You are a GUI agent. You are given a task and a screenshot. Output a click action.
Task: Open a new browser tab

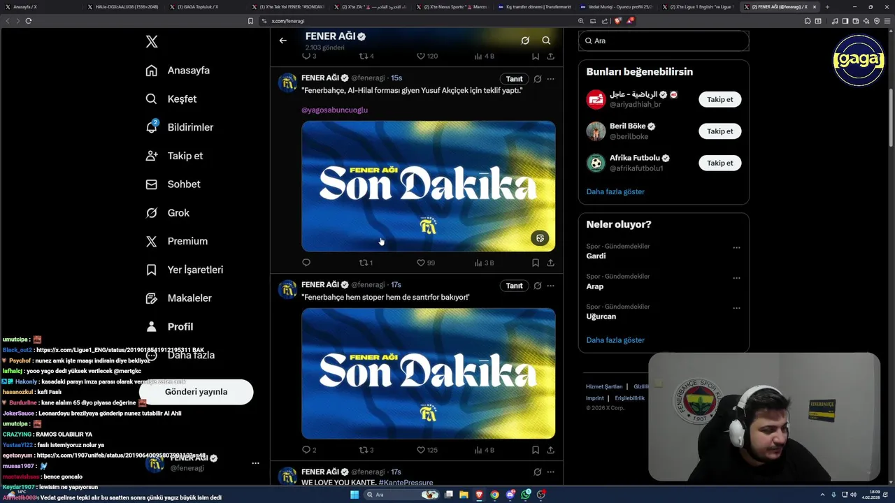click(828, 6)
